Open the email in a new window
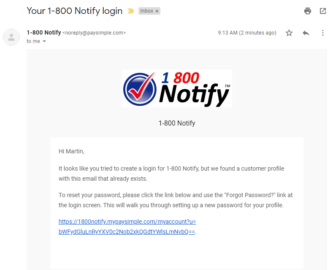Viewport: 333px width, 270px height. coord(323,11)
